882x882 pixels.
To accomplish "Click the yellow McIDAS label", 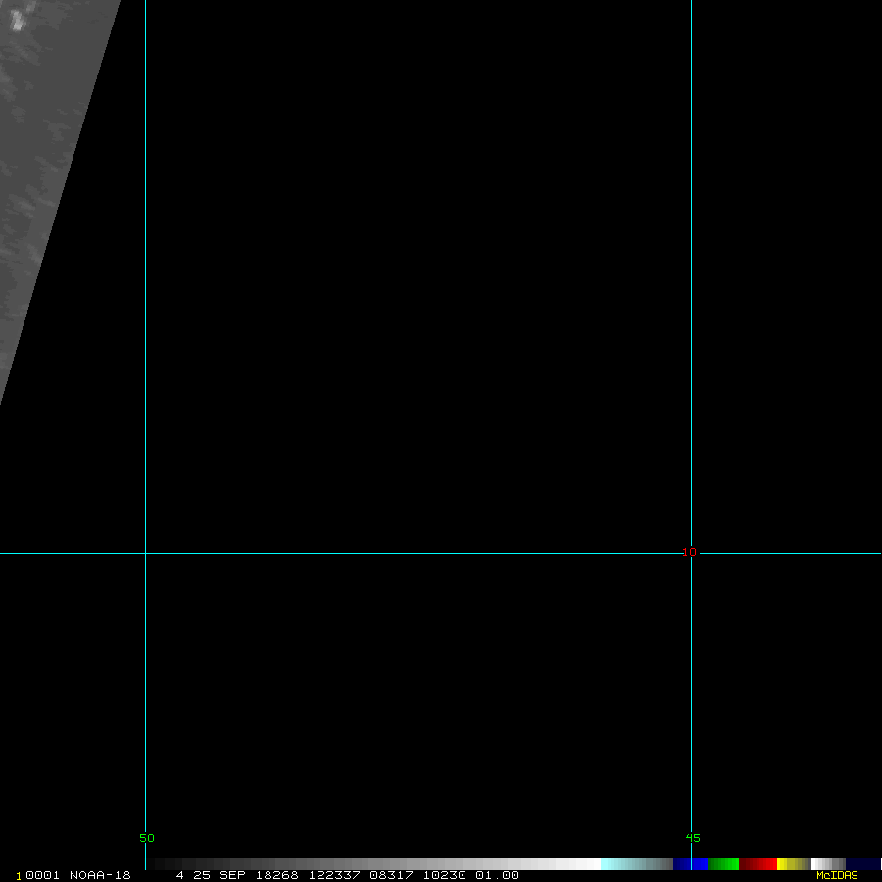I will click(837, 875).
